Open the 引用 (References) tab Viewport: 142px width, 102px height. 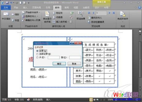(48, 7)
